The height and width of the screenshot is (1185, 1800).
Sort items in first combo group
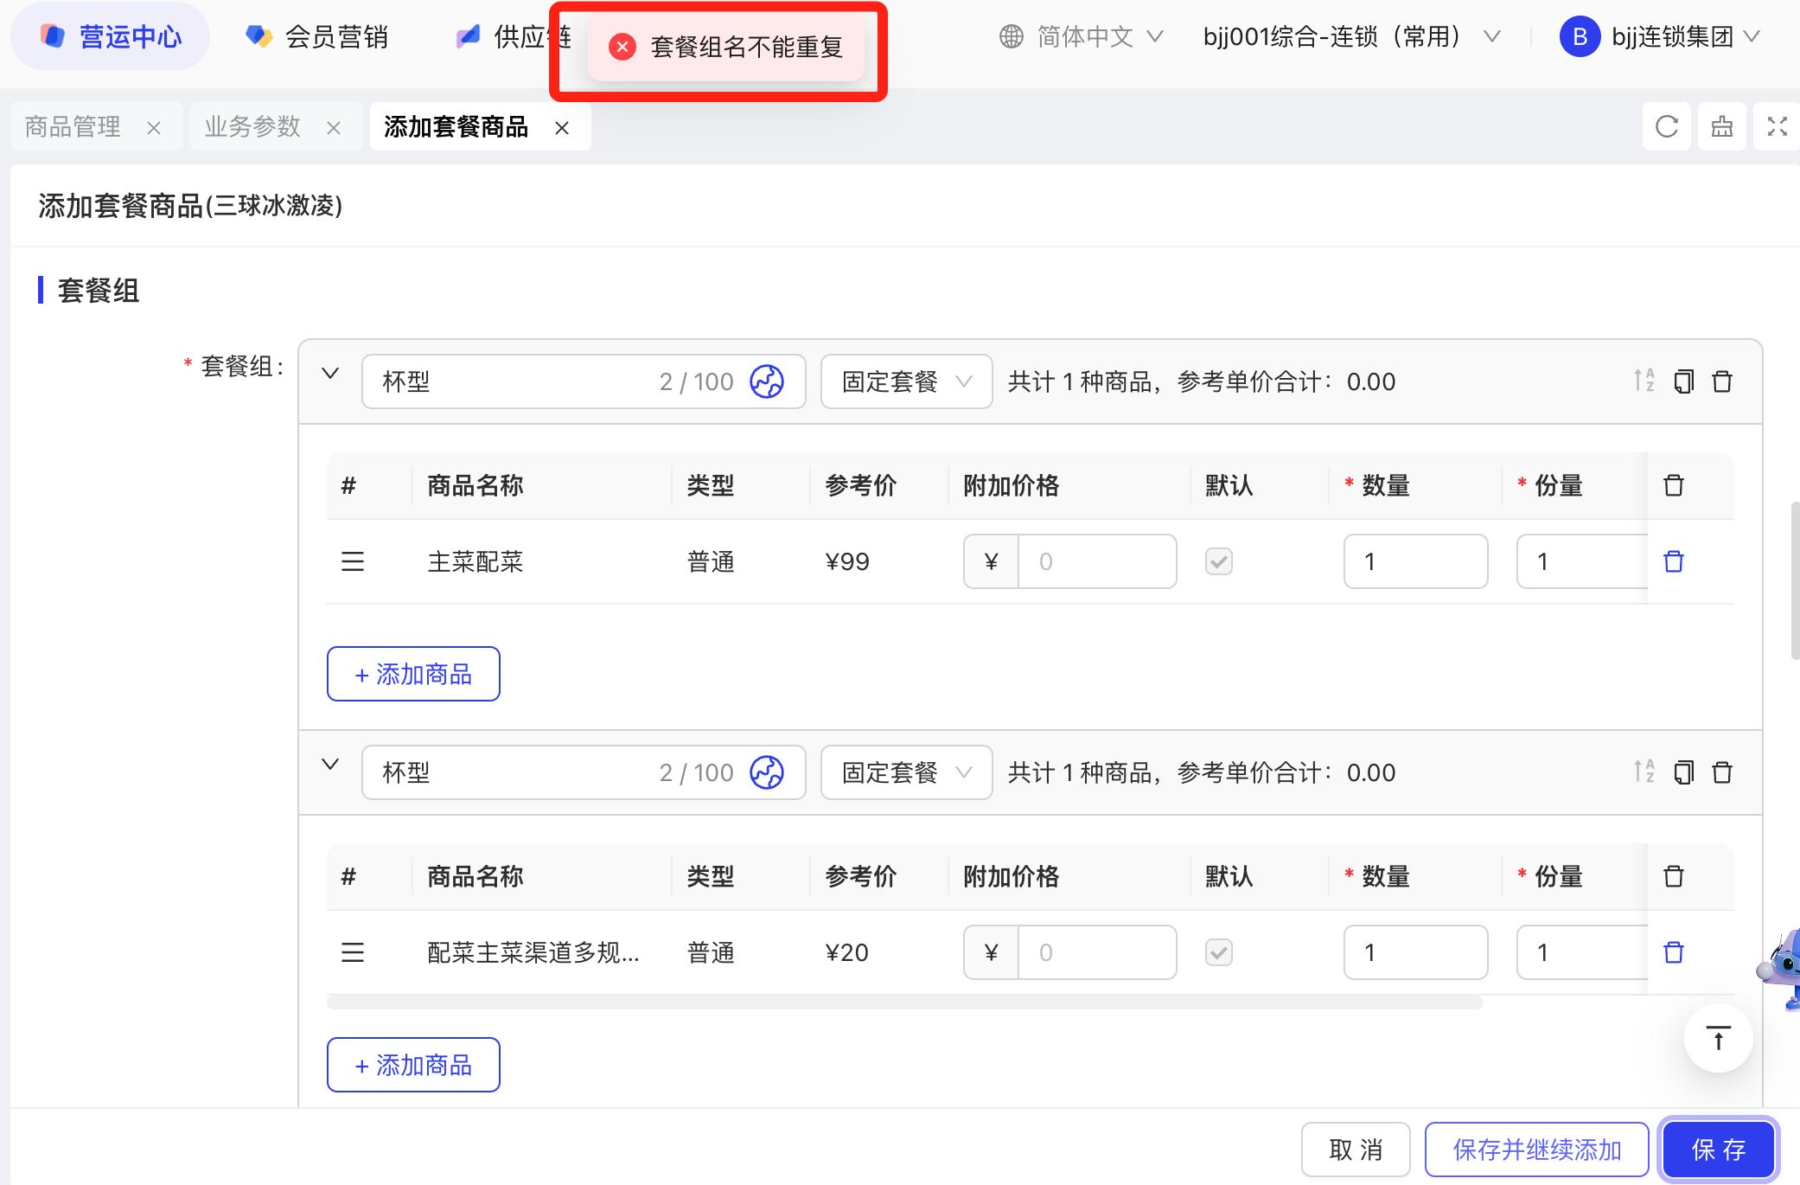coord(1644,381)
